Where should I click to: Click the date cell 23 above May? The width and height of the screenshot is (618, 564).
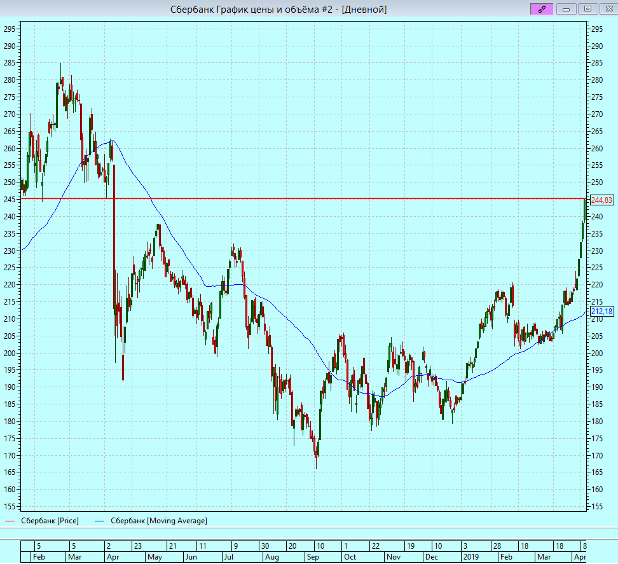151,546
